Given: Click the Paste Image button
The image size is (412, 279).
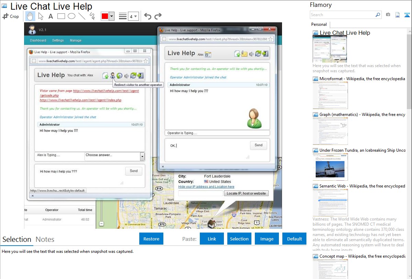Looking at the screenshot, I should coord(267,238).
